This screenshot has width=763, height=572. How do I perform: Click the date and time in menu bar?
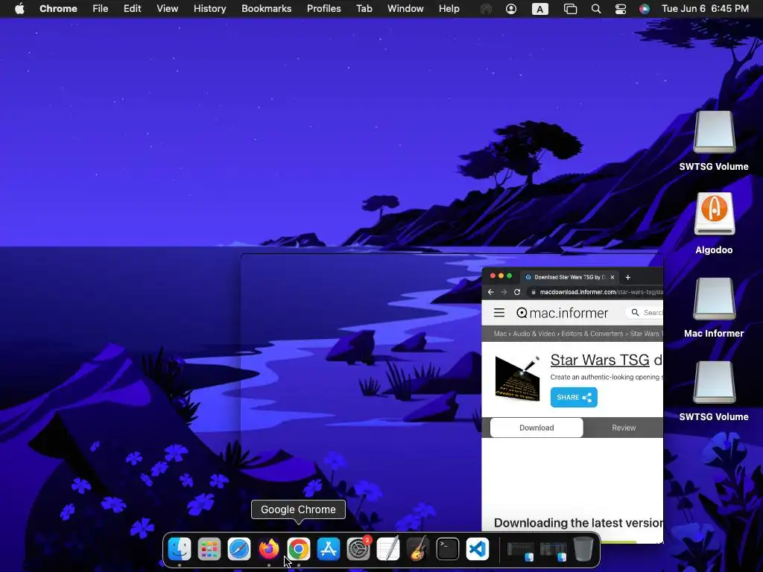point(705,8)
